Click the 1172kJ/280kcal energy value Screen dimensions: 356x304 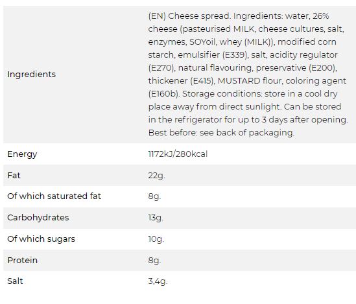(x=178, y=154)
